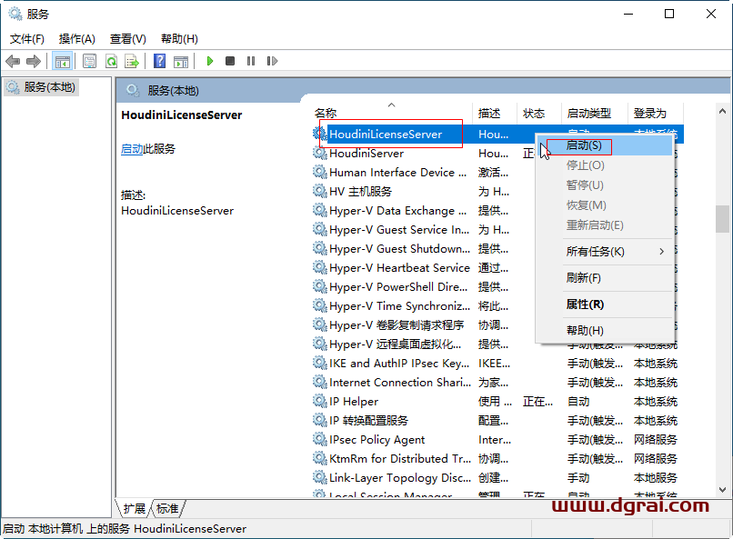Image resolution: width=733 pixels, height=539 pixels.
Task: Click the 启动 link to start this service
Action: [132, 149]
